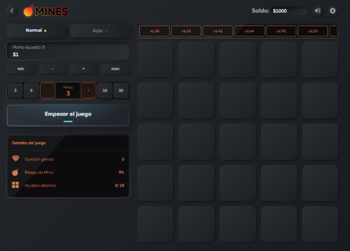
Task: Set bet amount to max
Action: coord(115,69)
